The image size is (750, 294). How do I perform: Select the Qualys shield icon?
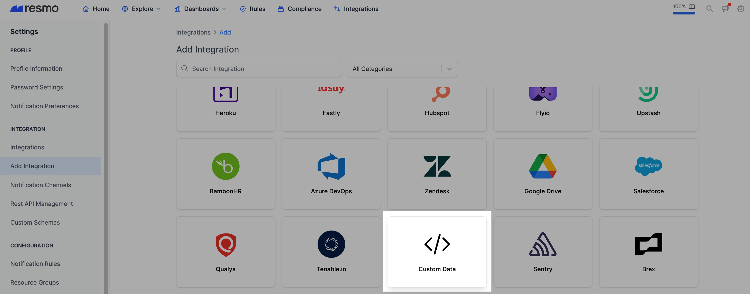point(226,245)
